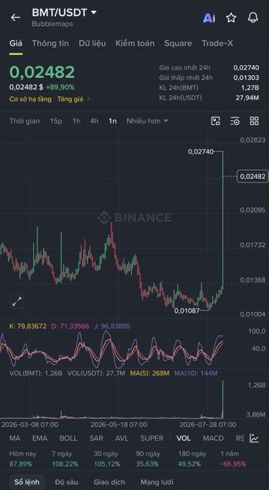Image resolution: width=269 pixels, height=490 pixels.
Task: Click the Hôm nay 87,89% performance
Action: click(23, 459)
